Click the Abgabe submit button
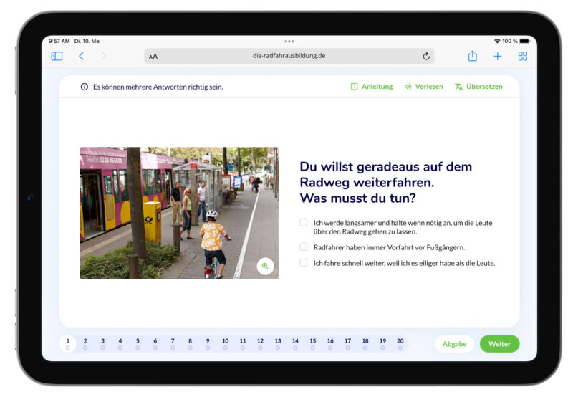Screen dimensions: 573x402 [454, 344]
